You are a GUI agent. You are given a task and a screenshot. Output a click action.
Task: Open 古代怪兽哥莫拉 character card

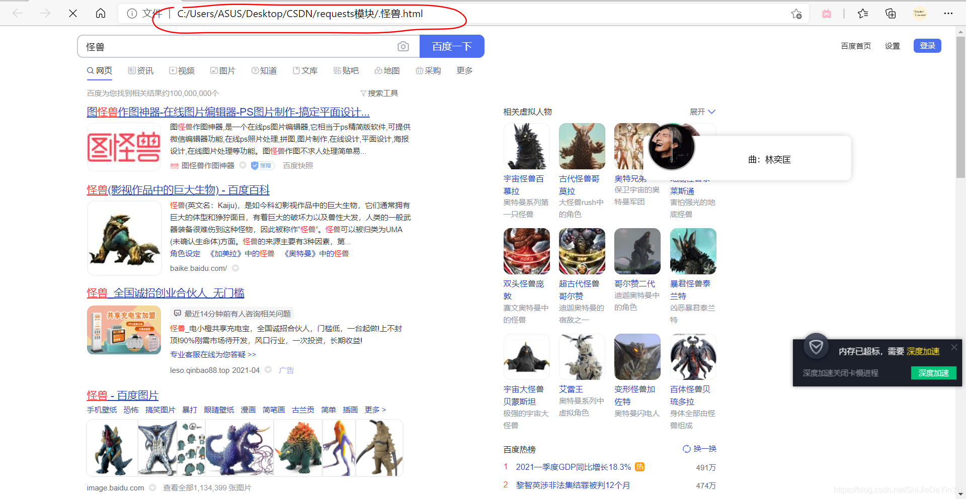pyautogui.click(x=582, y=171)
